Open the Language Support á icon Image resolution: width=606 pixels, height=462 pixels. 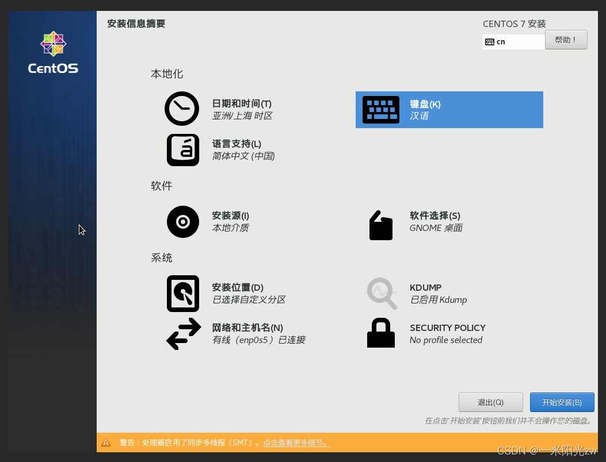pyautogui.click(x=183, y=150)
